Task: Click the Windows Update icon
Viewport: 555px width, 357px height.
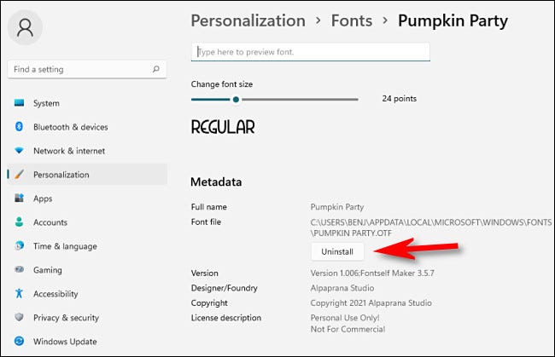Action: [19, 341]
